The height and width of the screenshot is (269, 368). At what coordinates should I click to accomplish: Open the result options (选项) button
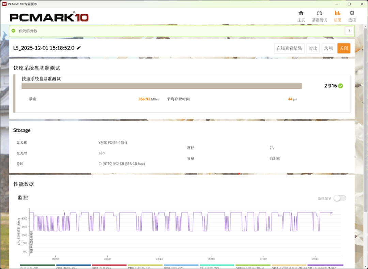pyautogui.click(x=328, y=48)
